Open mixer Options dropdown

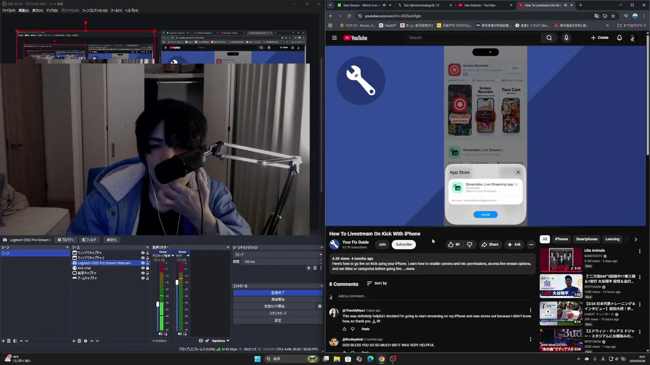(x=220, y=341)
